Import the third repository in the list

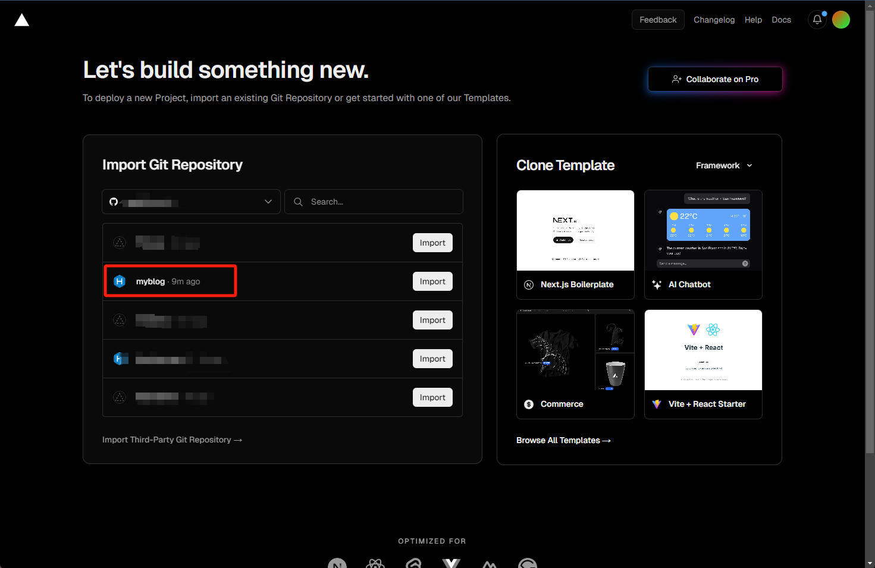(432, 320)
